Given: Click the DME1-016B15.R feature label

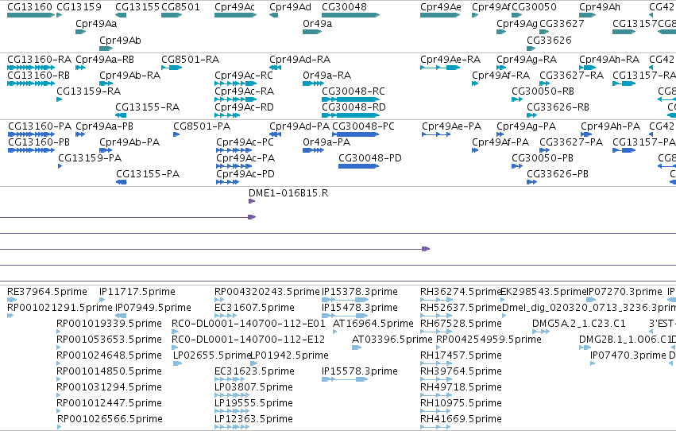Looking at the screenshot, I should pos(288,193).
